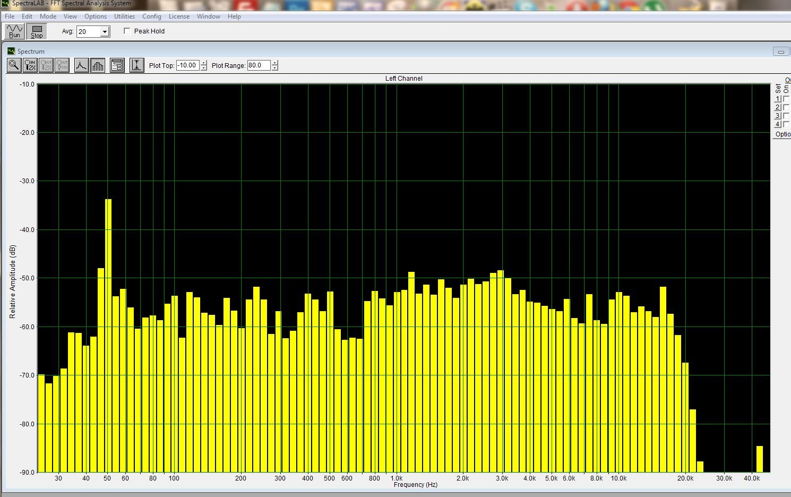The width and height of the screenshot is (791, 497).
Task: Switch to bar graph display
Action: tap(98, 65)
